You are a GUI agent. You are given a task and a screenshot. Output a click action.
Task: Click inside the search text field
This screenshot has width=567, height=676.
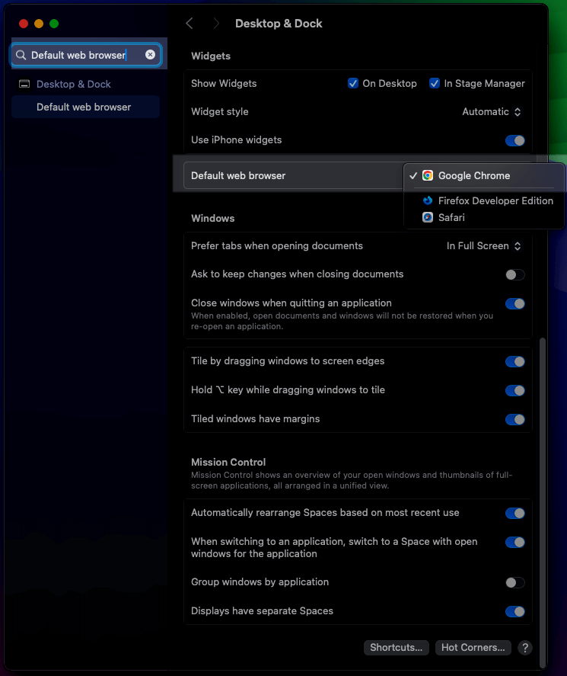(x=86, y=55)
